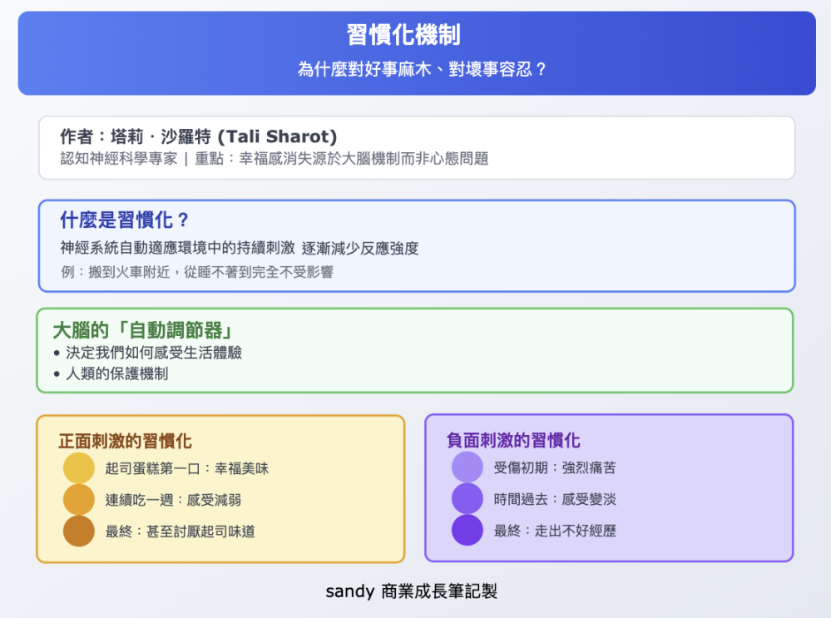Screen dimensions: 831x618
Task: Click the title 習慣化機制
Action: pos(403,35)
